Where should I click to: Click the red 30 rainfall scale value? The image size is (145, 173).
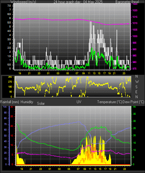tap(12, 107)
